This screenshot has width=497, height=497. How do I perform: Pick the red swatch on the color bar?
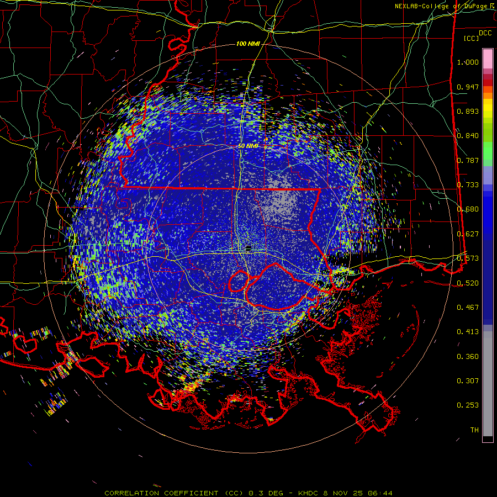coord(488,82)
